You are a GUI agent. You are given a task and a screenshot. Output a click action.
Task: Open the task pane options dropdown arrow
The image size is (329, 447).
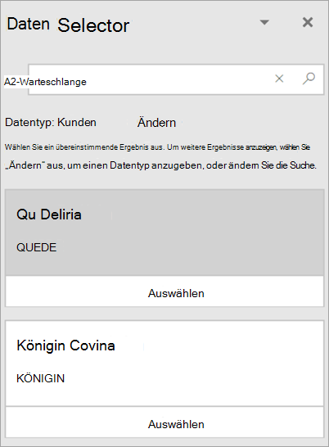tap(264, 22)
